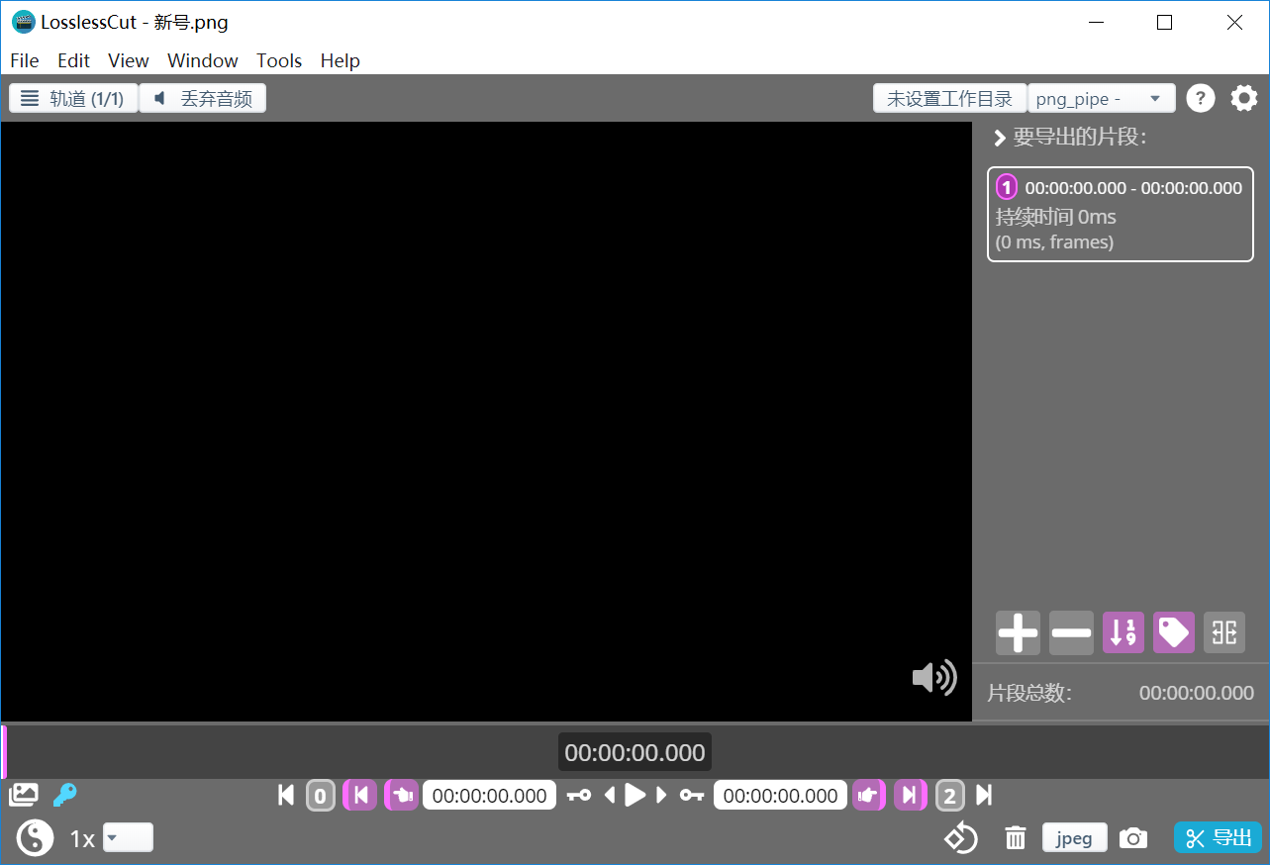Open the 1x playback speed dropdown
Viewport: 1270px width, 865px height.
point(128,838)
